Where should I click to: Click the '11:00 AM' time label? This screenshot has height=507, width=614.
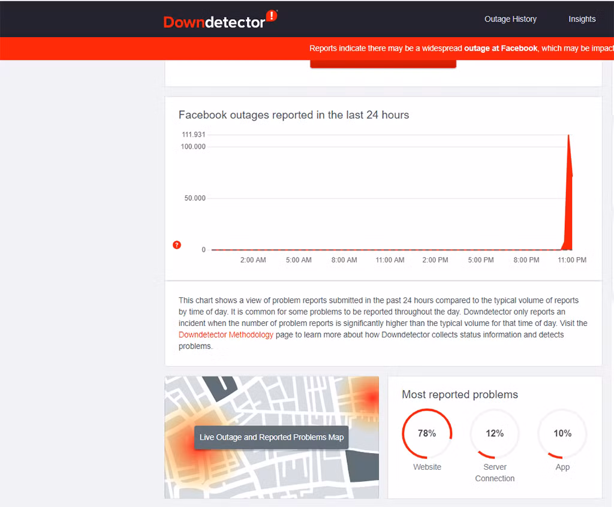click(390, 260)
